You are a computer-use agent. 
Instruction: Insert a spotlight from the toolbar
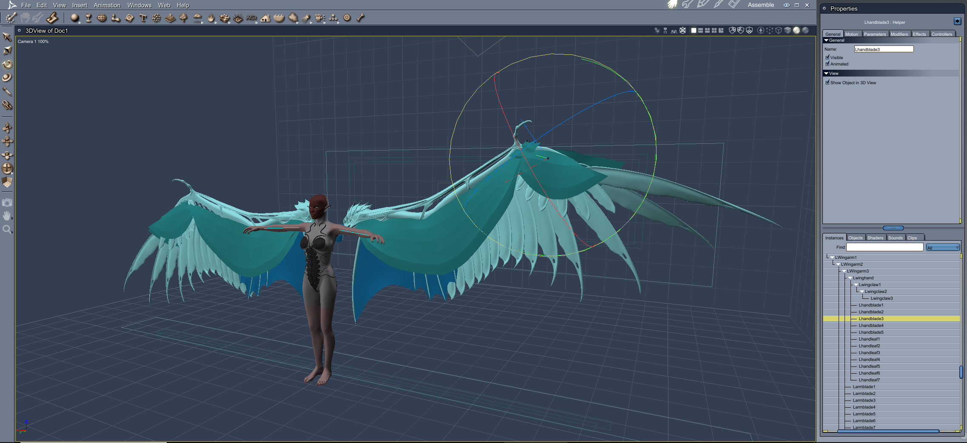(306, 18)
